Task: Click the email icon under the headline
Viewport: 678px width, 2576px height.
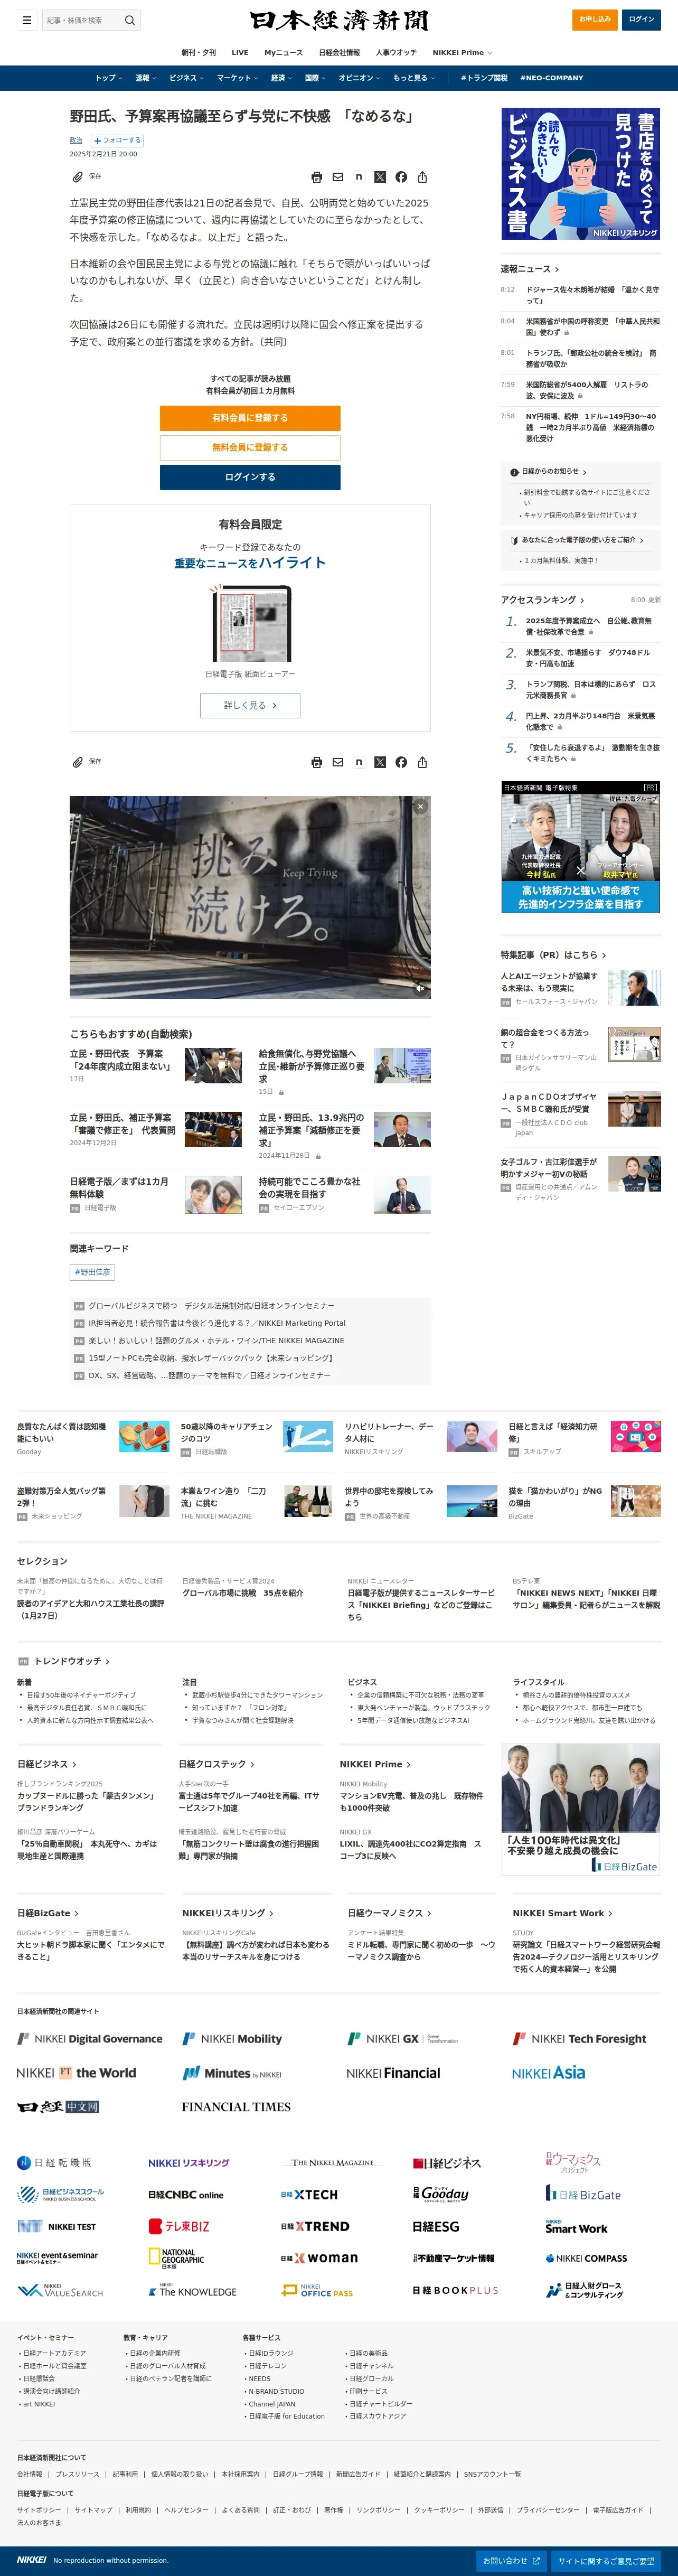Action: tap(338, 177)
